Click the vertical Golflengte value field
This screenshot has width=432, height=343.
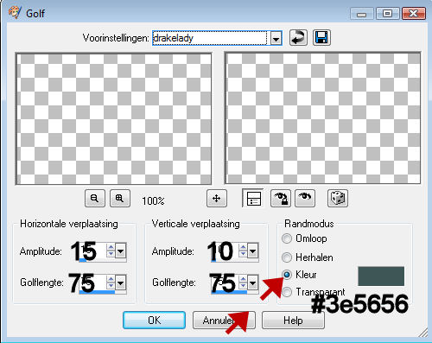[x=225, y=283]
